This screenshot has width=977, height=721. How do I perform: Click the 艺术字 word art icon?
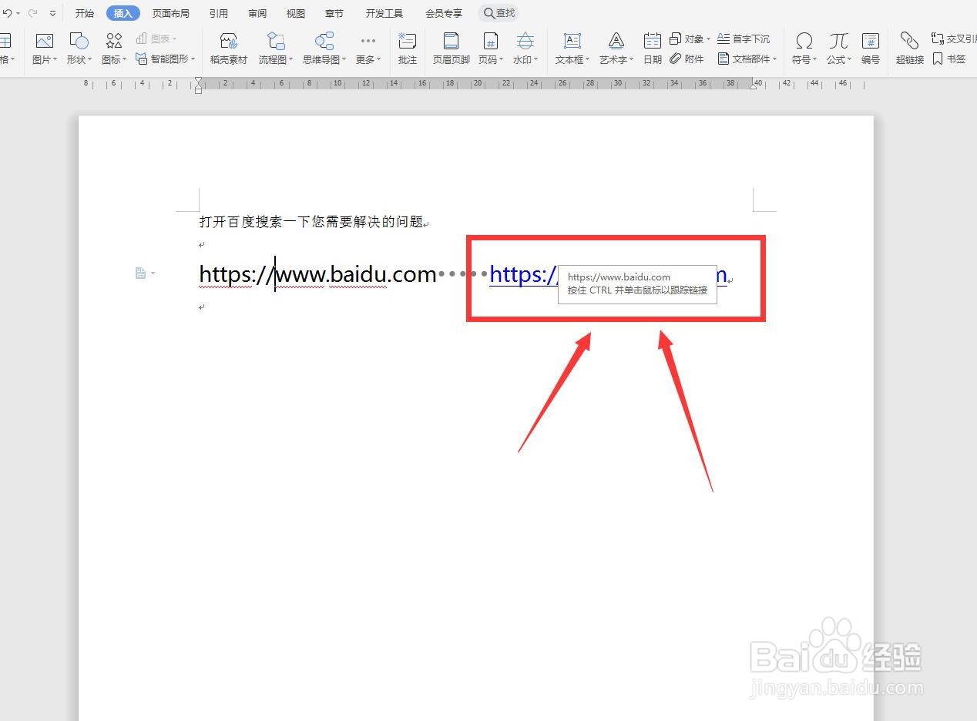coord(616,41)
